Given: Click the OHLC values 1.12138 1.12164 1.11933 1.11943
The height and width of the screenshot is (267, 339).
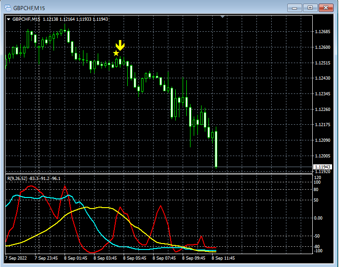Looking at the screenshot, I should [x=75, y=19].
